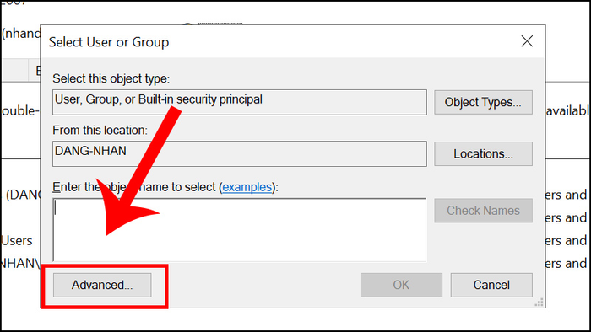Image resolution: width=591 pixels, height=332 pixels.
Task: Click the object type field showing User, Group
Action: [x=240, y=102]
